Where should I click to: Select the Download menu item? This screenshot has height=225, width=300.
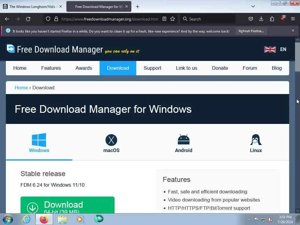(x=118, y=68)
